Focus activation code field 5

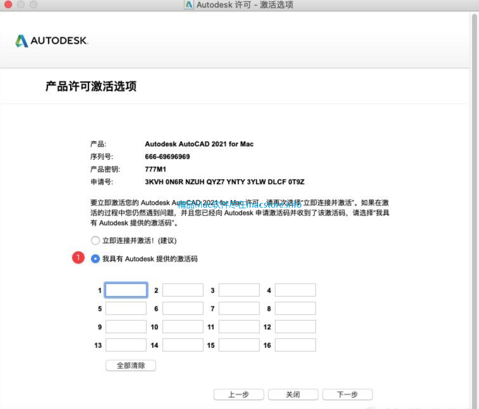pos(126,308)
